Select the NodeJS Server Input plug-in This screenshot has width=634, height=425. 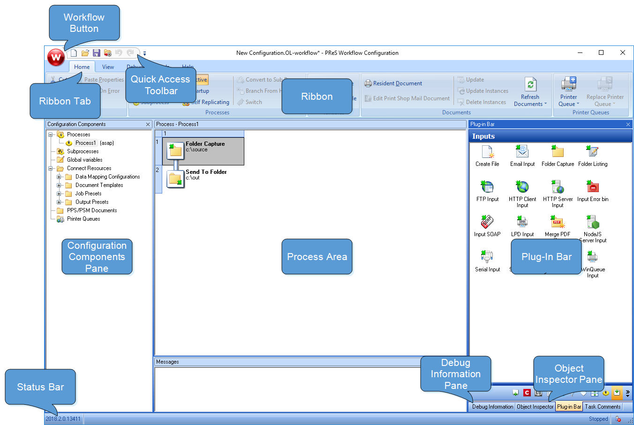coord(593,229)
